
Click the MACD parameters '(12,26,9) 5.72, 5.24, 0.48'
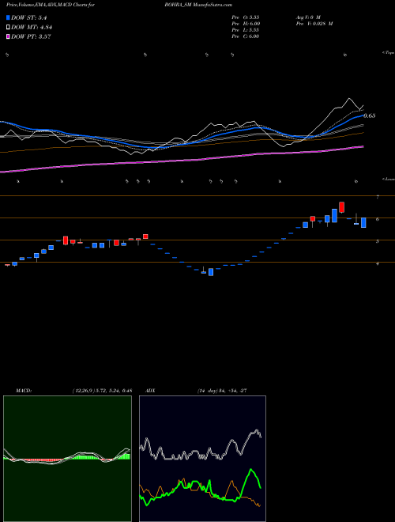tap(102, 391)
